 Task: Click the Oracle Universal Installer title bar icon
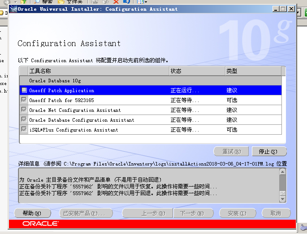(x=13, y=9)
